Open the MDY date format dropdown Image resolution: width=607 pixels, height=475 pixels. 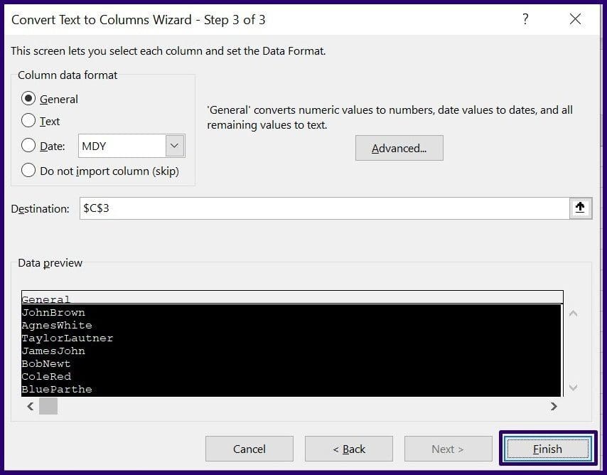[x=175, y=146]
